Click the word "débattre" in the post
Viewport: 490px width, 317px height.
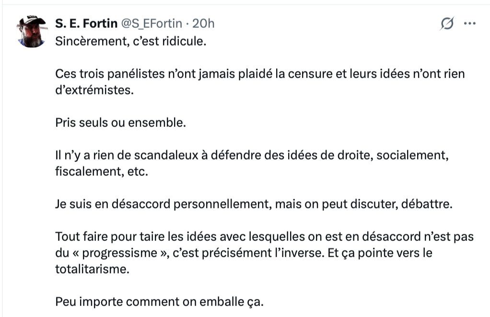(x=429, y=204)
